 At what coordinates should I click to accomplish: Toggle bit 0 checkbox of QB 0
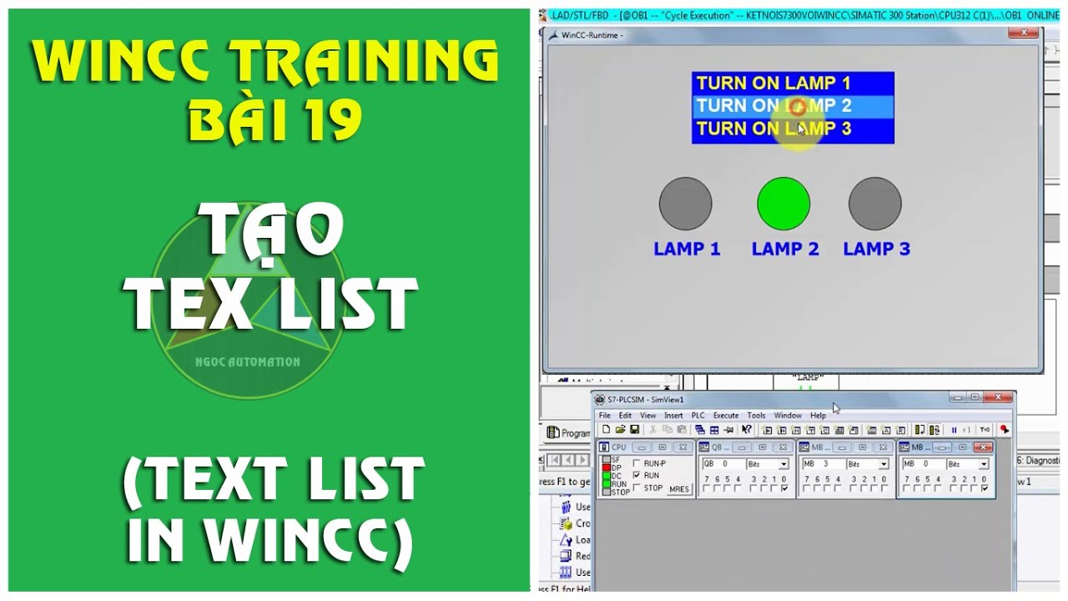[784, 488]
